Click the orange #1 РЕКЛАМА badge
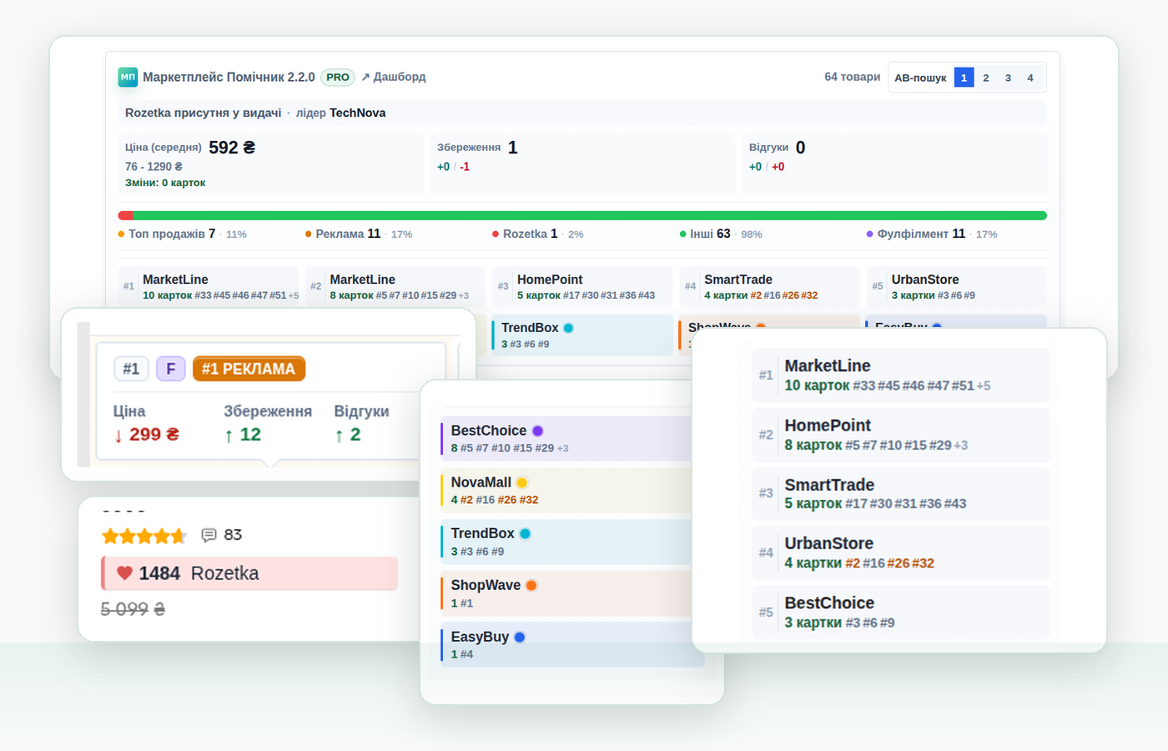Viewport: 1168px width, 751px height. (x=249, y=369)
